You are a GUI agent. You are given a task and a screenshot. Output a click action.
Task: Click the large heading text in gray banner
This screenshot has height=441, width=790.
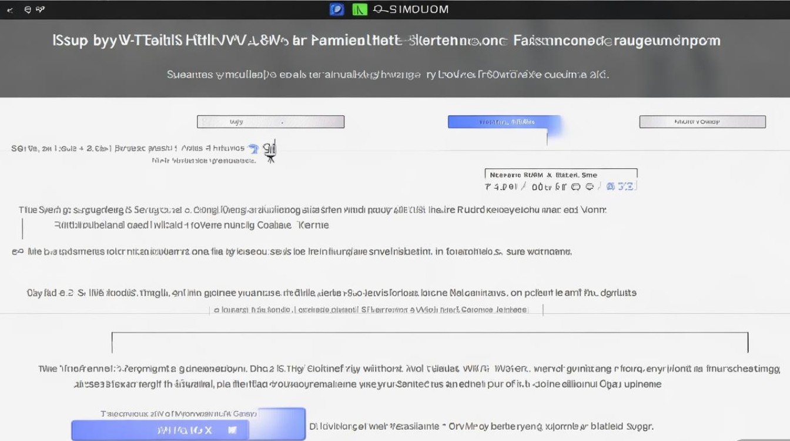click(386, 41)
